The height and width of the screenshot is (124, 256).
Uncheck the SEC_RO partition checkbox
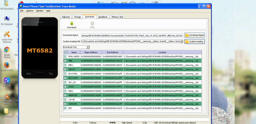[65, 82]
